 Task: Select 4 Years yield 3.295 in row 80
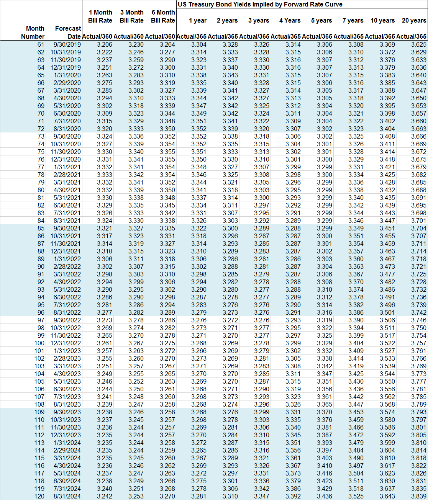(293, 190)
